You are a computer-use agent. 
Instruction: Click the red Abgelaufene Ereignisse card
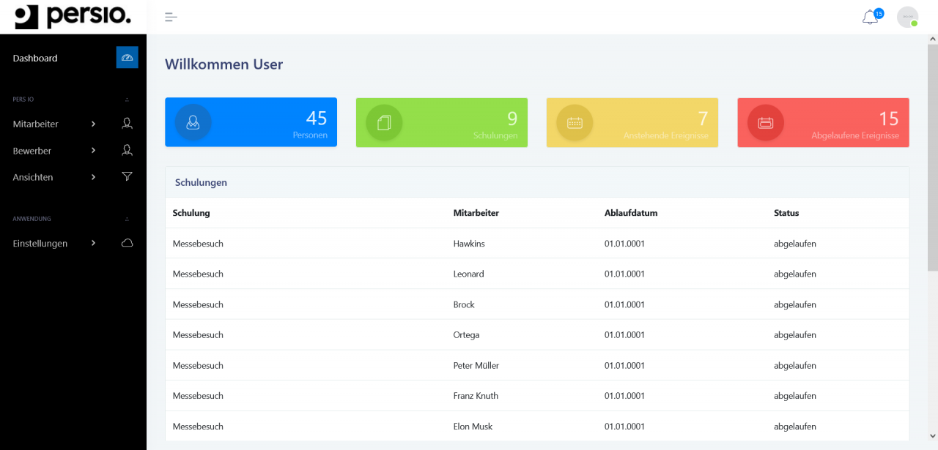click(823, 122)
